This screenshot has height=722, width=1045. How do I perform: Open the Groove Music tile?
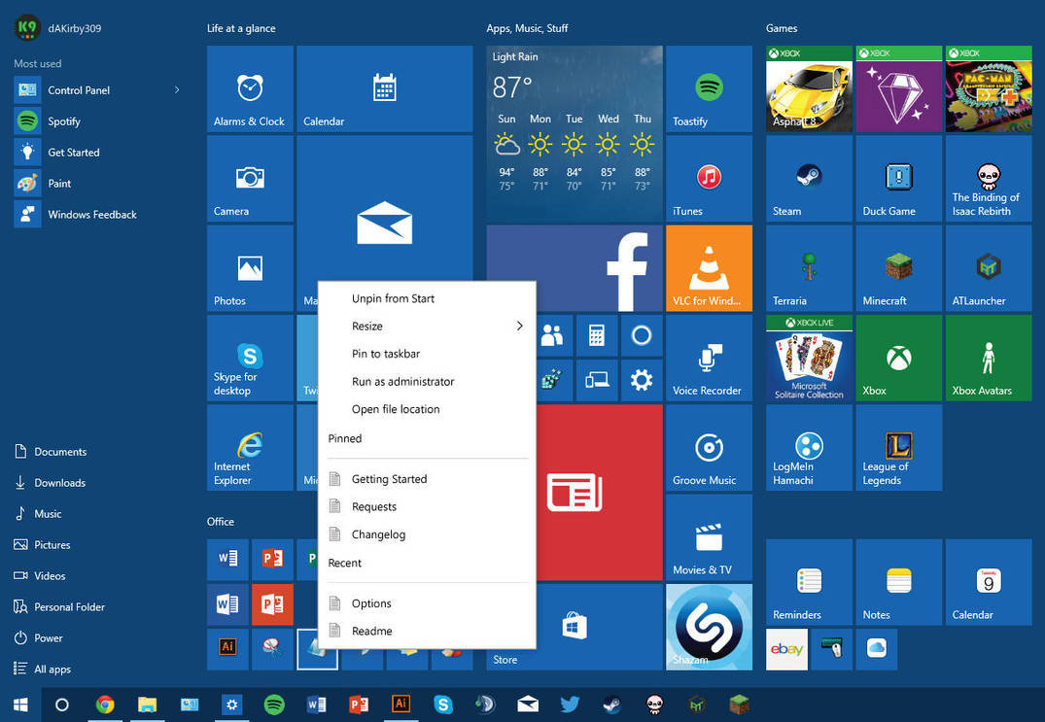(x=709, y=448)
